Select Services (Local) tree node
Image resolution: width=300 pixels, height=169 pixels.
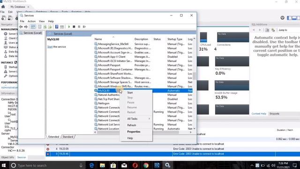click(32, 33)
